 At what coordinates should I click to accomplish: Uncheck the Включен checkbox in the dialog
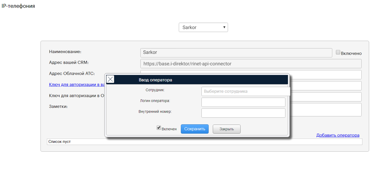159,128
